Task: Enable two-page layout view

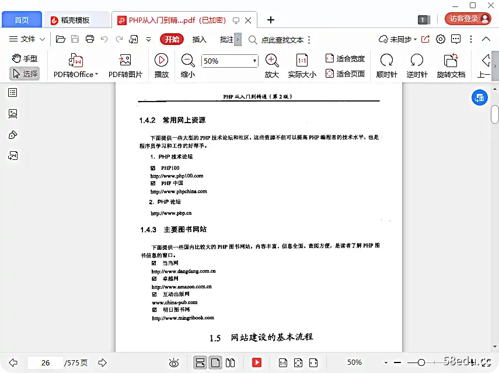Action: point(230,362)
